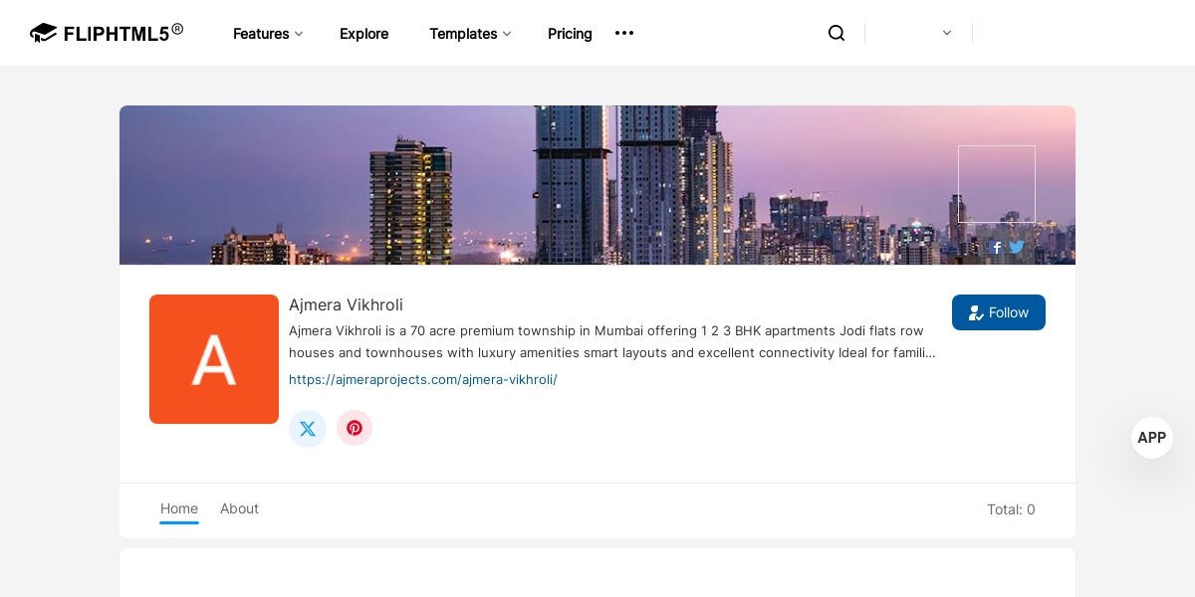
Task: Open the Pricing page
Action: 570,33
